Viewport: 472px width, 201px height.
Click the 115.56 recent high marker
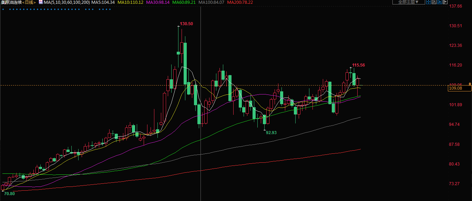358,65
